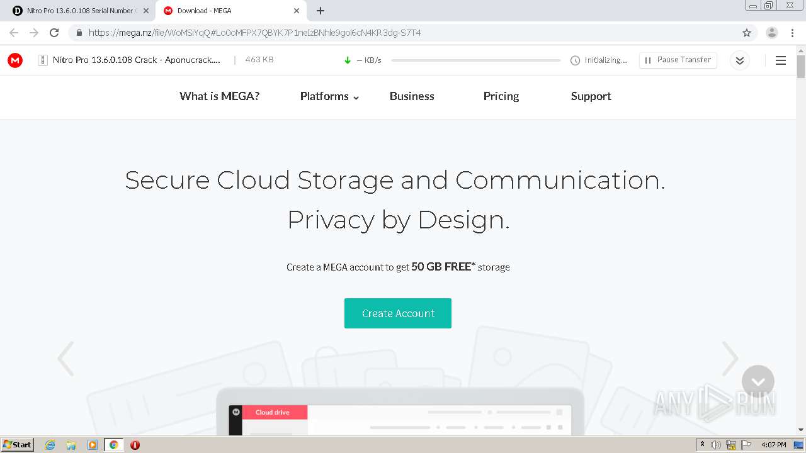Expand the Platforms dropdown menu
The width and height of the screenshot is (806, 453).
pos(329,96)
